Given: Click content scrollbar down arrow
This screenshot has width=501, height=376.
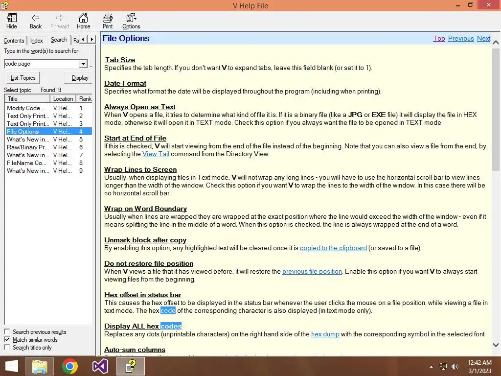Looking at the screenshot, I should (x=496, y=345).
